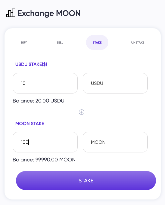Click the word MOON in the page title
The width and height of the screenshot is (165, 205).
point(68,13)
